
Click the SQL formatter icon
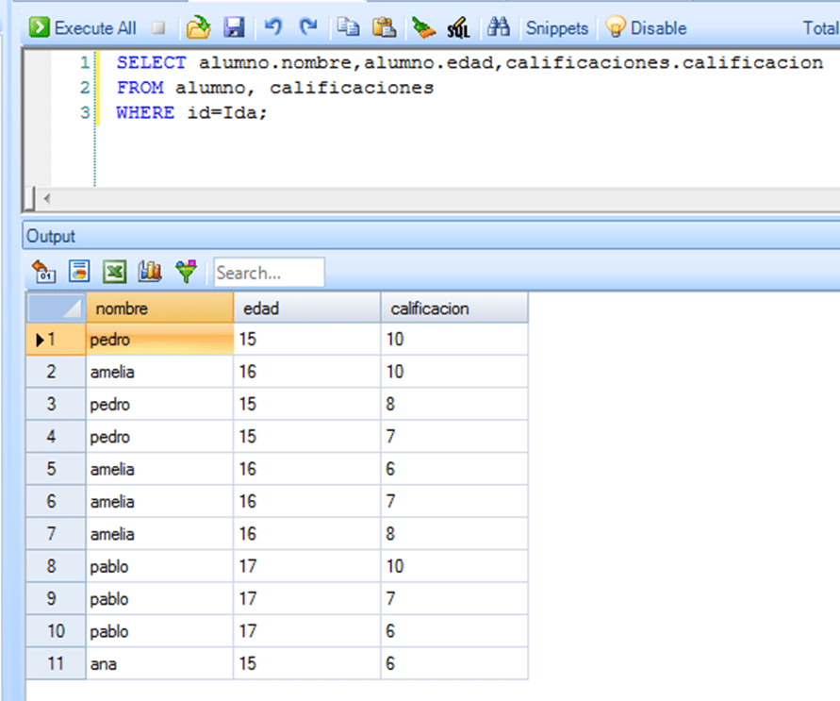[458, 27]
